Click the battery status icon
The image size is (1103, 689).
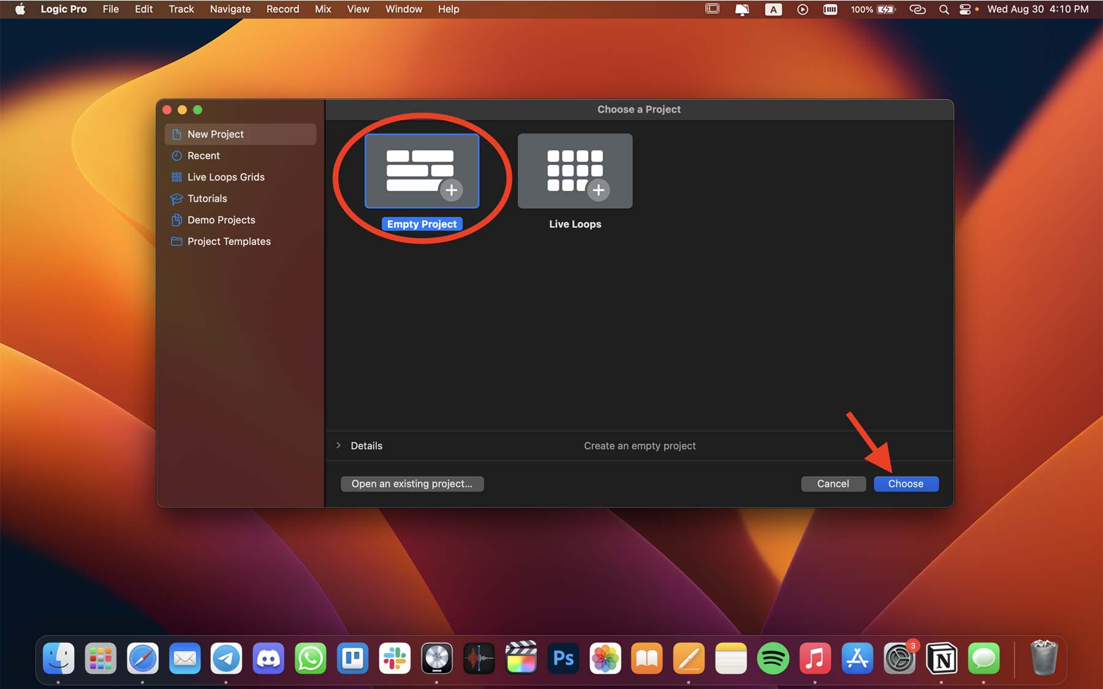(x=886, y=9)
